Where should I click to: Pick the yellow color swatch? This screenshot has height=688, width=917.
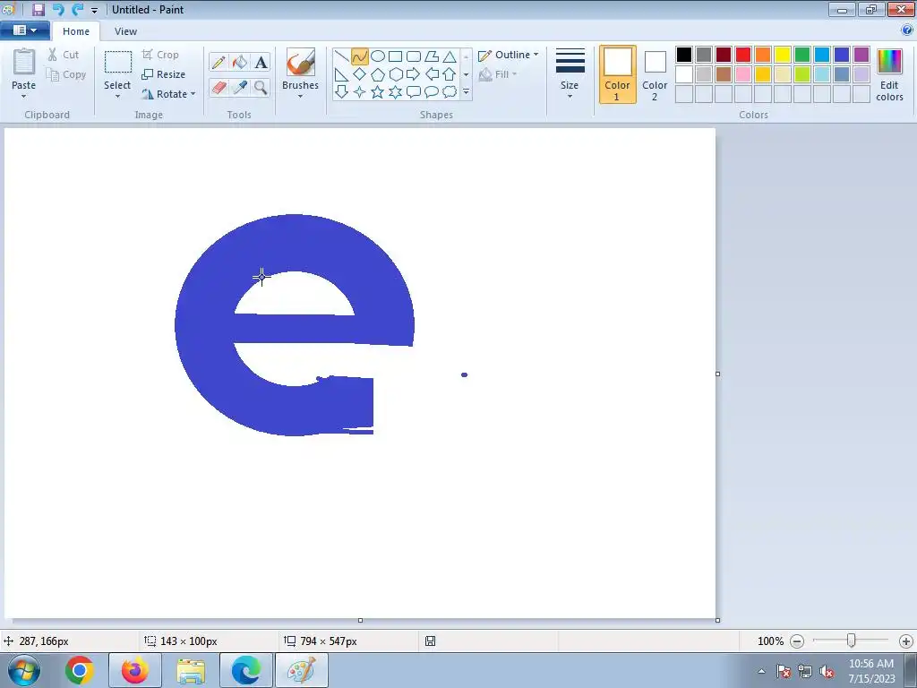(x=783, y=55)
